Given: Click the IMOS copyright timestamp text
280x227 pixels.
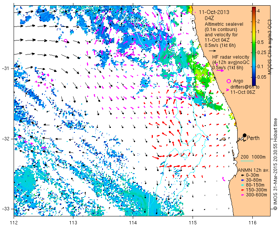Looking at the screenshot, I should pos(275,164).
